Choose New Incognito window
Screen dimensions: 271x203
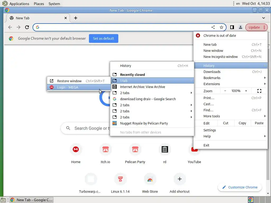pyautogui.click(x=231, y=57)
